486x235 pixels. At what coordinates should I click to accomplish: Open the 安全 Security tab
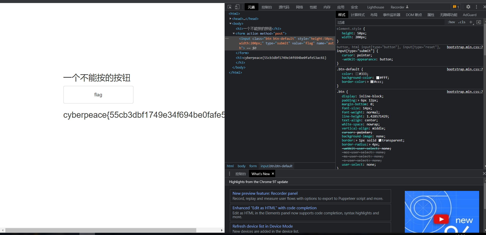354,7
